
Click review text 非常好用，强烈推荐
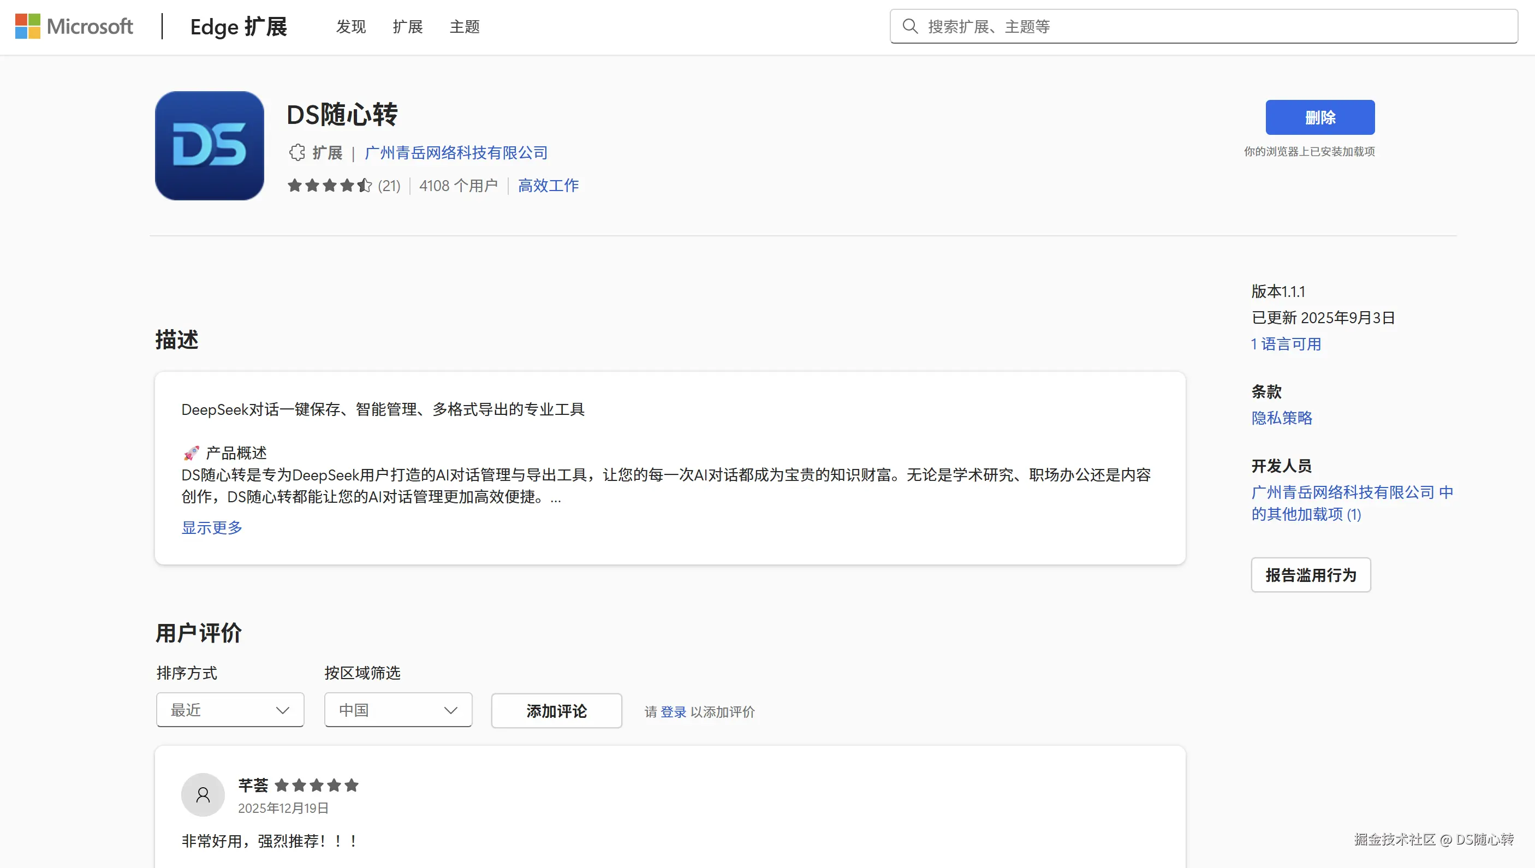(x=270, y=841)
